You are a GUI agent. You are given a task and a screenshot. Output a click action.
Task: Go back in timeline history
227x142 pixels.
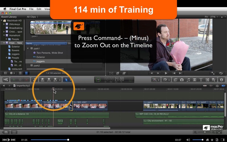4,86
